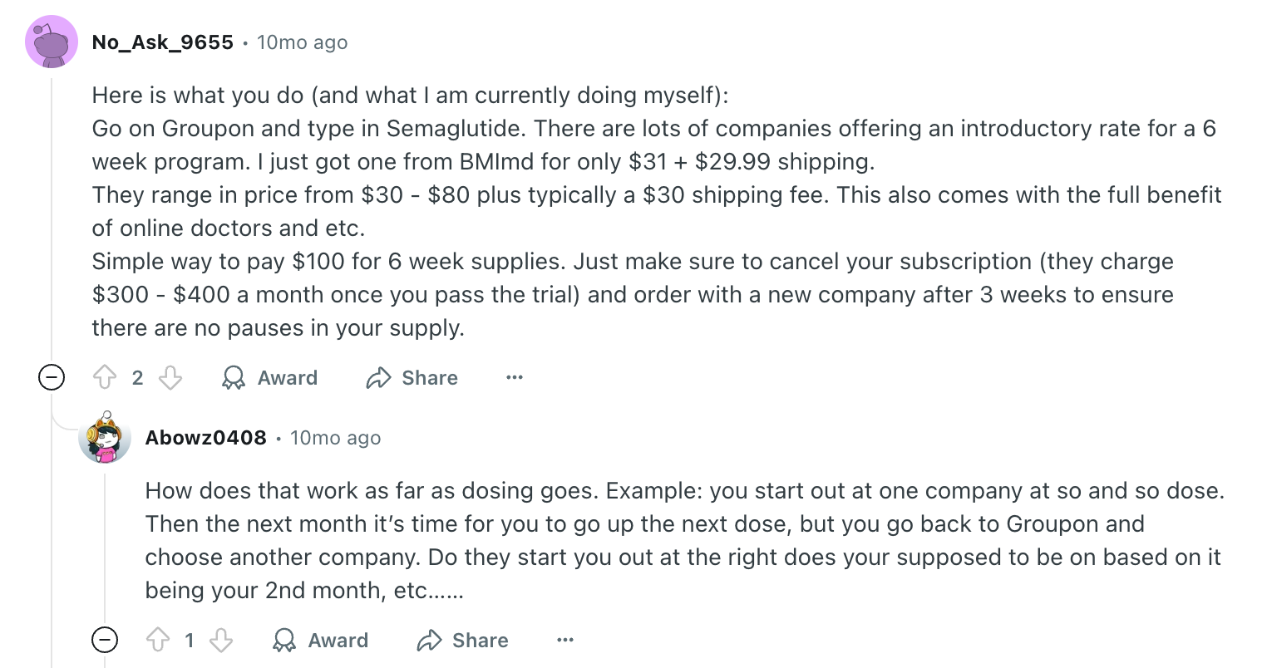Click Abowz0408's avatar image
This screenshot has width=1262, height=668.
(x=105, y=436)
